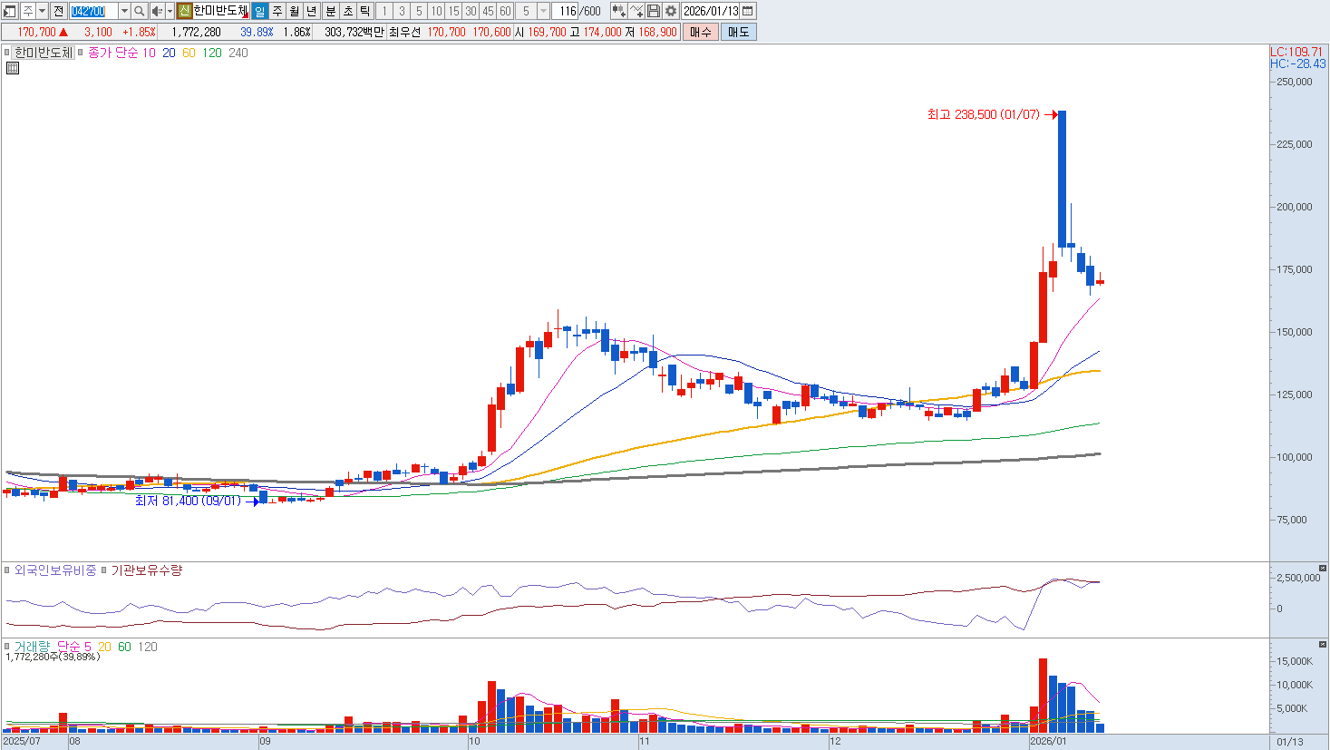Click the 60-day moving average legend label
The height and width of the screenshot is (750, 1330).
pos(189,53)
